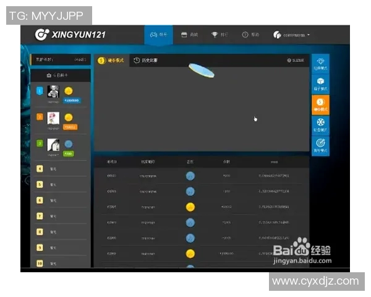
Task: Select the box mode in right sidebar
Action: click(320, 85)
